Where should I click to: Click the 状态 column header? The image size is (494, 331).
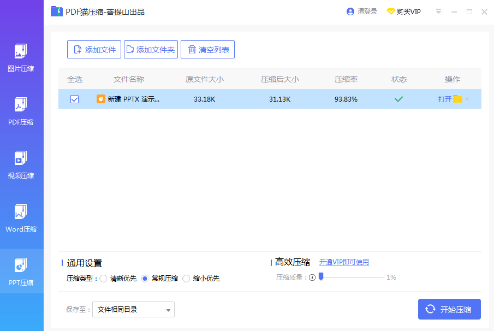click(399, 79)
